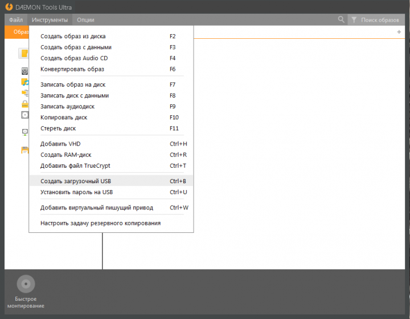Image resolution: width=410 pixels, height=319 pixels.
Task: Choose Записать аудиодиск
Action: pos(111,106)
